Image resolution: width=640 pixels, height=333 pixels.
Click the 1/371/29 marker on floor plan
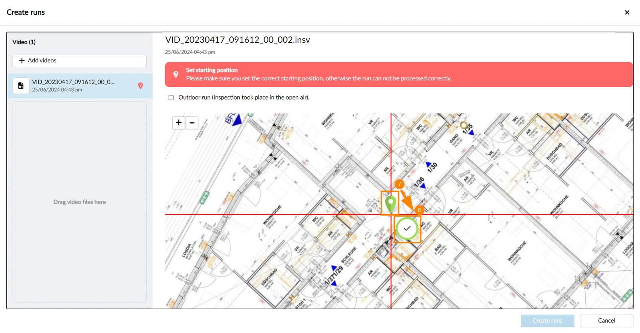(x=334, y=276)
